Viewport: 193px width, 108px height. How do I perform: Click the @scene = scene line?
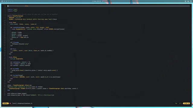click(x=17, y=34)
